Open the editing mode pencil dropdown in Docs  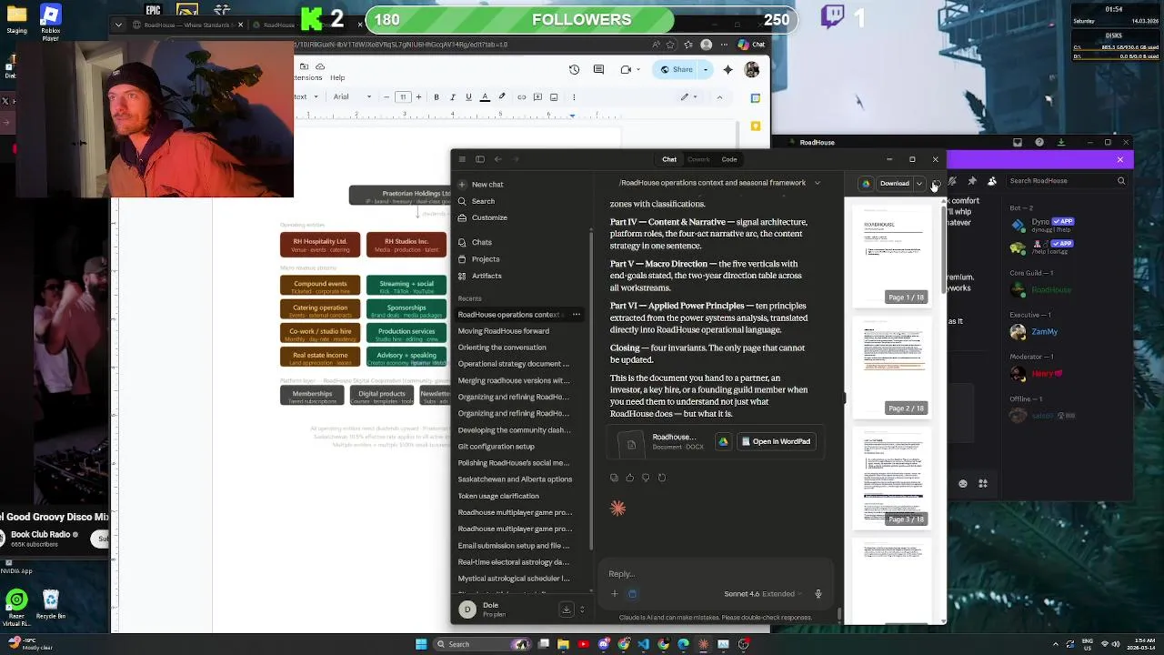(x=689, y=97)
